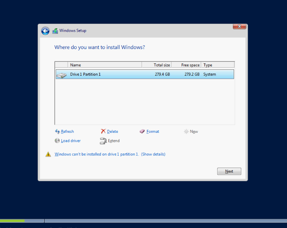
Task: Click the Windows Setup title icon
Action: 55,31
